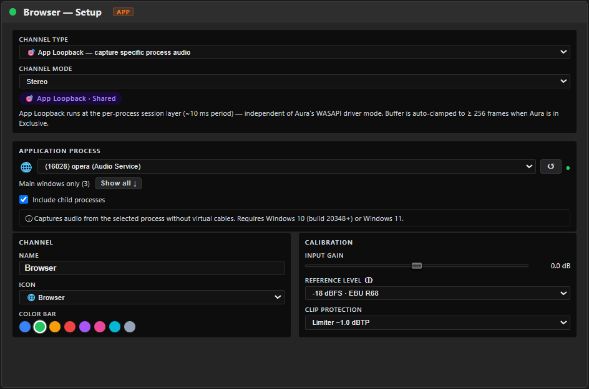
Task: Open the Channel Mode Stereo dropdown
Action: (294, 82)
